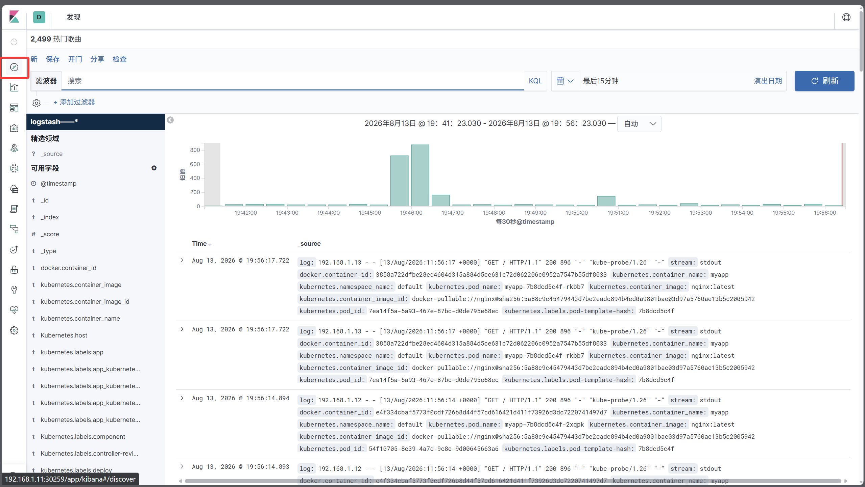The height and width of the screenshot is (487, 865).
Task: Click the Open menu item
Action: click(75, 59)
